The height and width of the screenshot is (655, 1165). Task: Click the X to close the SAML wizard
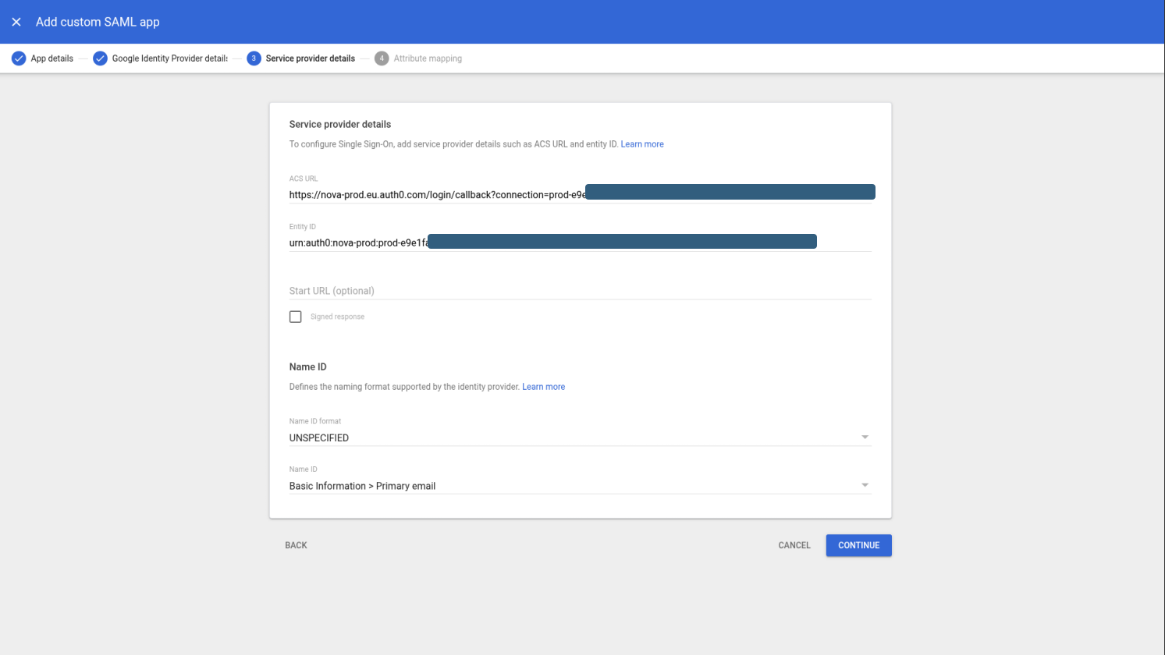pos(16,22)
